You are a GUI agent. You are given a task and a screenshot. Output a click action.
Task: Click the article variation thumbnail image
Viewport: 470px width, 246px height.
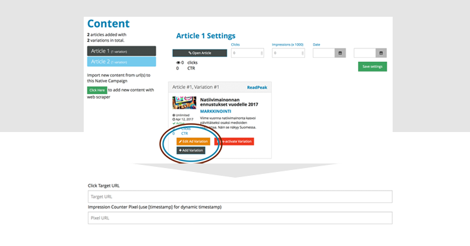[184, 103]
